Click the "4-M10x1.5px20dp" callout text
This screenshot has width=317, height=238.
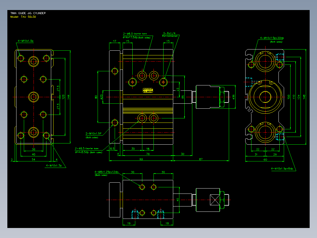click(272, 38)
